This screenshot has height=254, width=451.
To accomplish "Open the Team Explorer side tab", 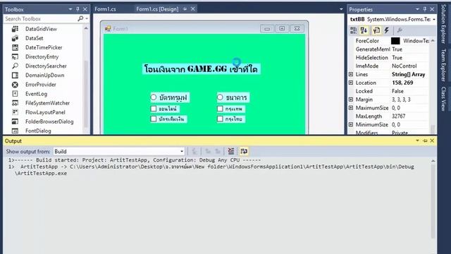I will pyautogui.click(x=443, y=65).
